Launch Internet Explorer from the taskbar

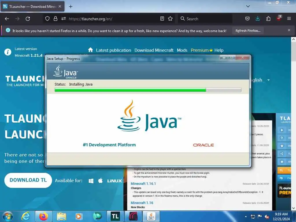click(x=26, y=216)
